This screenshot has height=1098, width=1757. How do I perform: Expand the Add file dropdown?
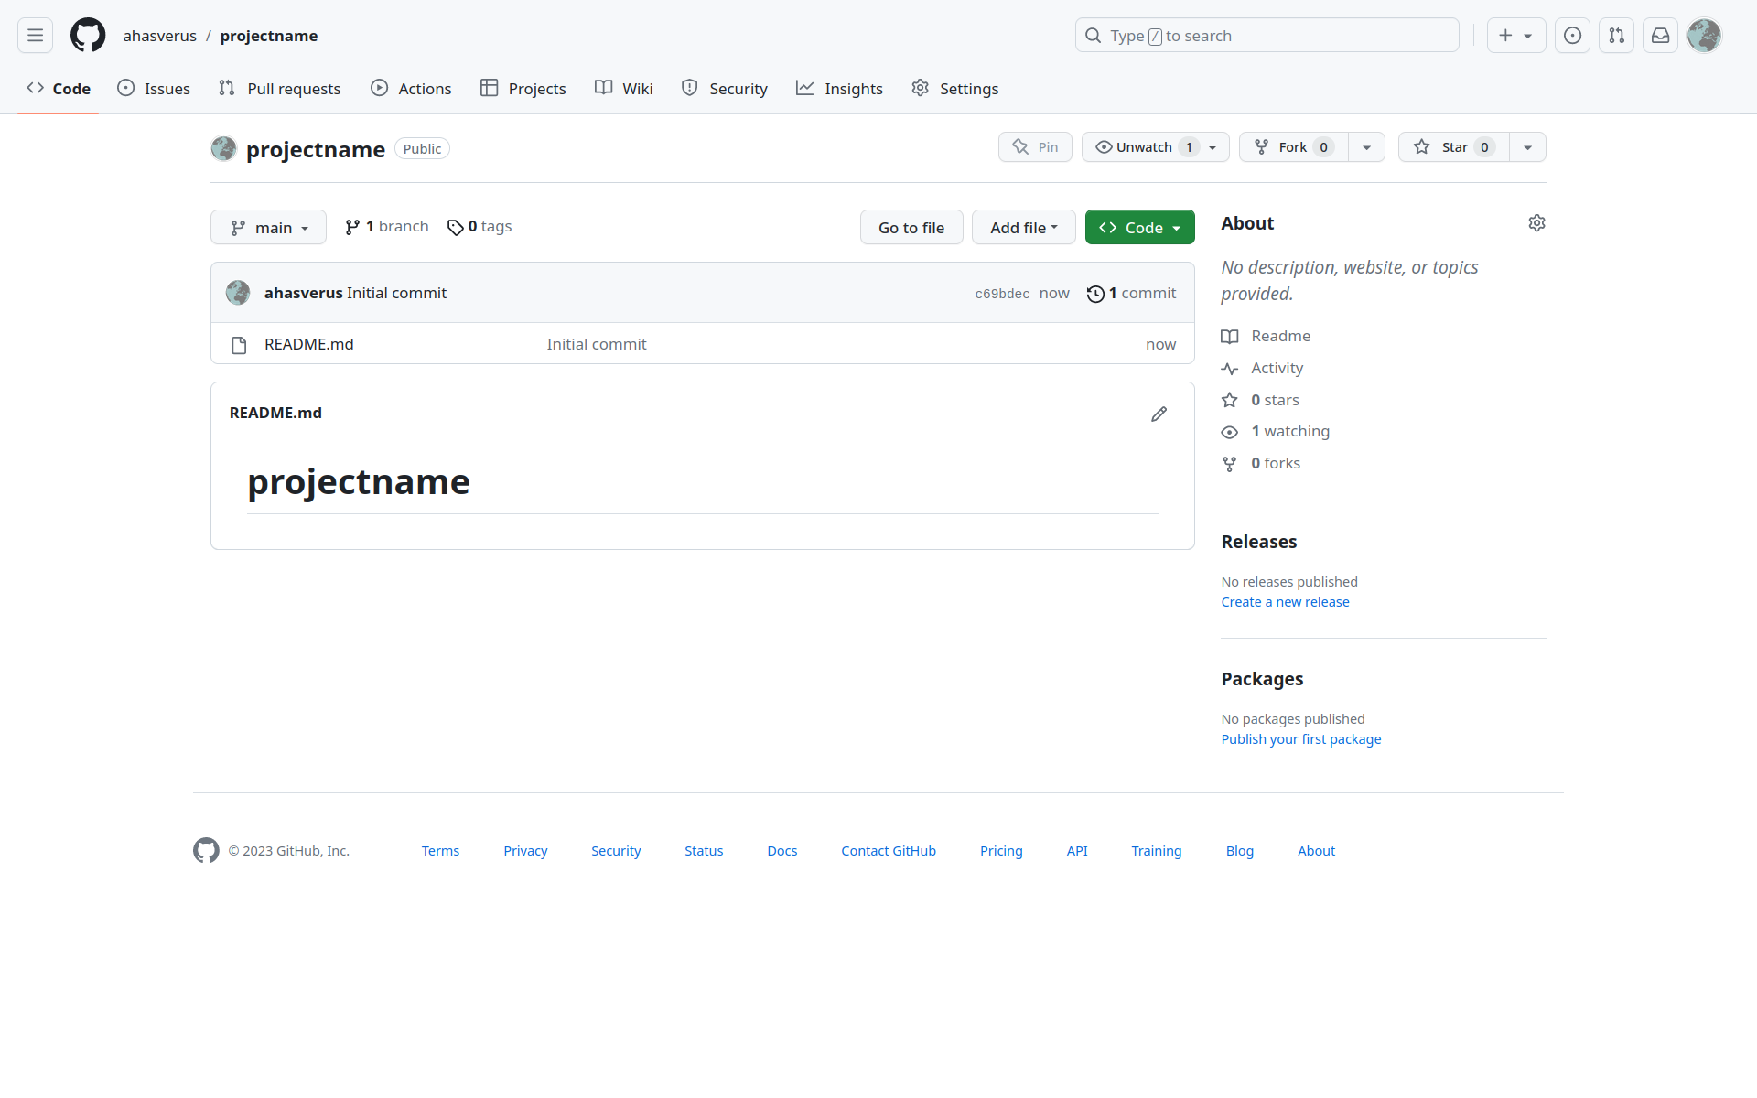(1023, 228)
